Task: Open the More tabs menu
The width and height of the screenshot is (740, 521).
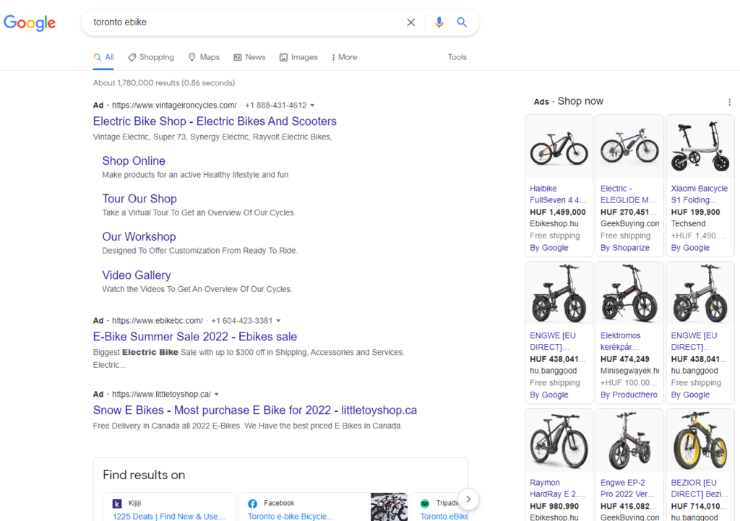Action: [x=344, y=57]
